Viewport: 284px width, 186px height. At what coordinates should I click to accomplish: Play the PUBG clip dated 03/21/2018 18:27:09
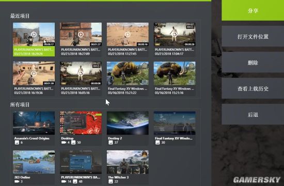coord(81,34)
